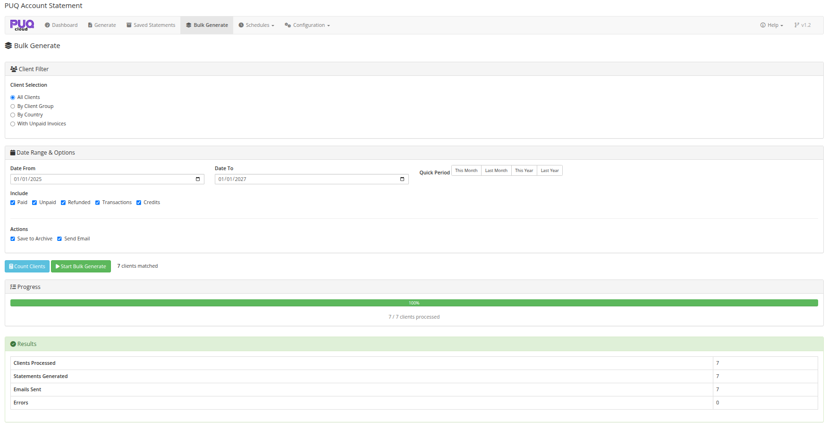This screenshot has height=428, width=829.
Task: Click the calendar icon in Date Range header
Action: click(13, 153)
